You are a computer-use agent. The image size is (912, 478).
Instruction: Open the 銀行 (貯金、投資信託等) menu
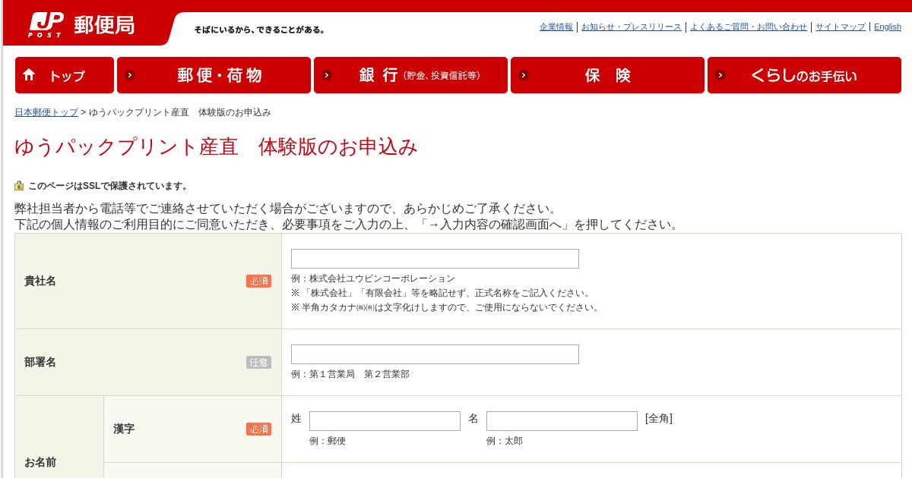pyautogui.click(x=410, y=75)
